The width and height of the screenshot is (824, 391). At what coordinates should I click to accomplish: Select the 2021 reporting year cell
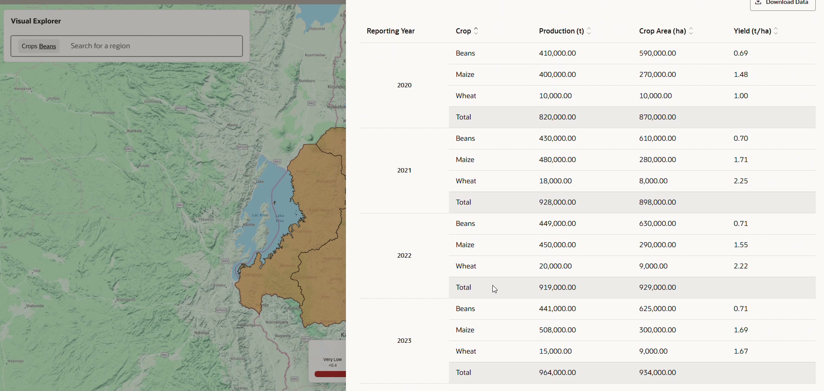click(x=404, y=170)
